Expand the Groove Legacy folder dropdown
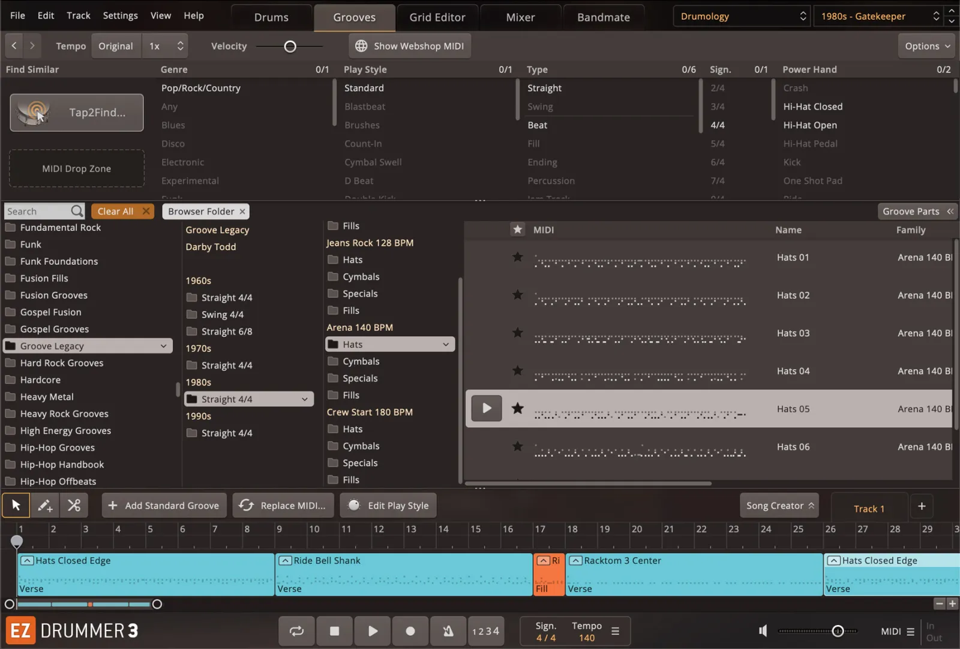Image resolution: width=960 pixels, height=649 pixels. [x=163, y=346]
